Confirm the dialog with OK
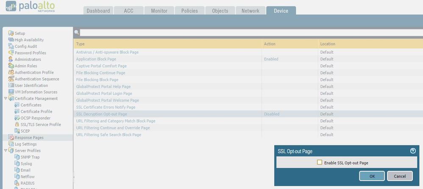Screen dimensions: 423x189 coord(372,176)
